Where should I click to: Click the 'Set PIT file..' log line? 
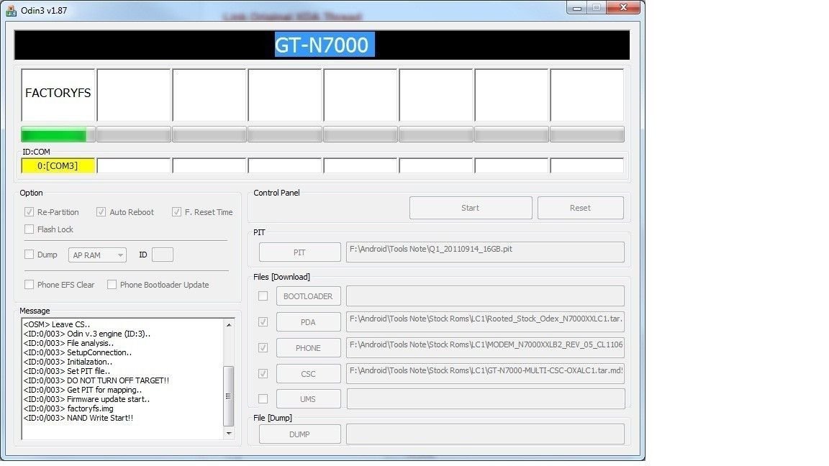coord(67,371)
